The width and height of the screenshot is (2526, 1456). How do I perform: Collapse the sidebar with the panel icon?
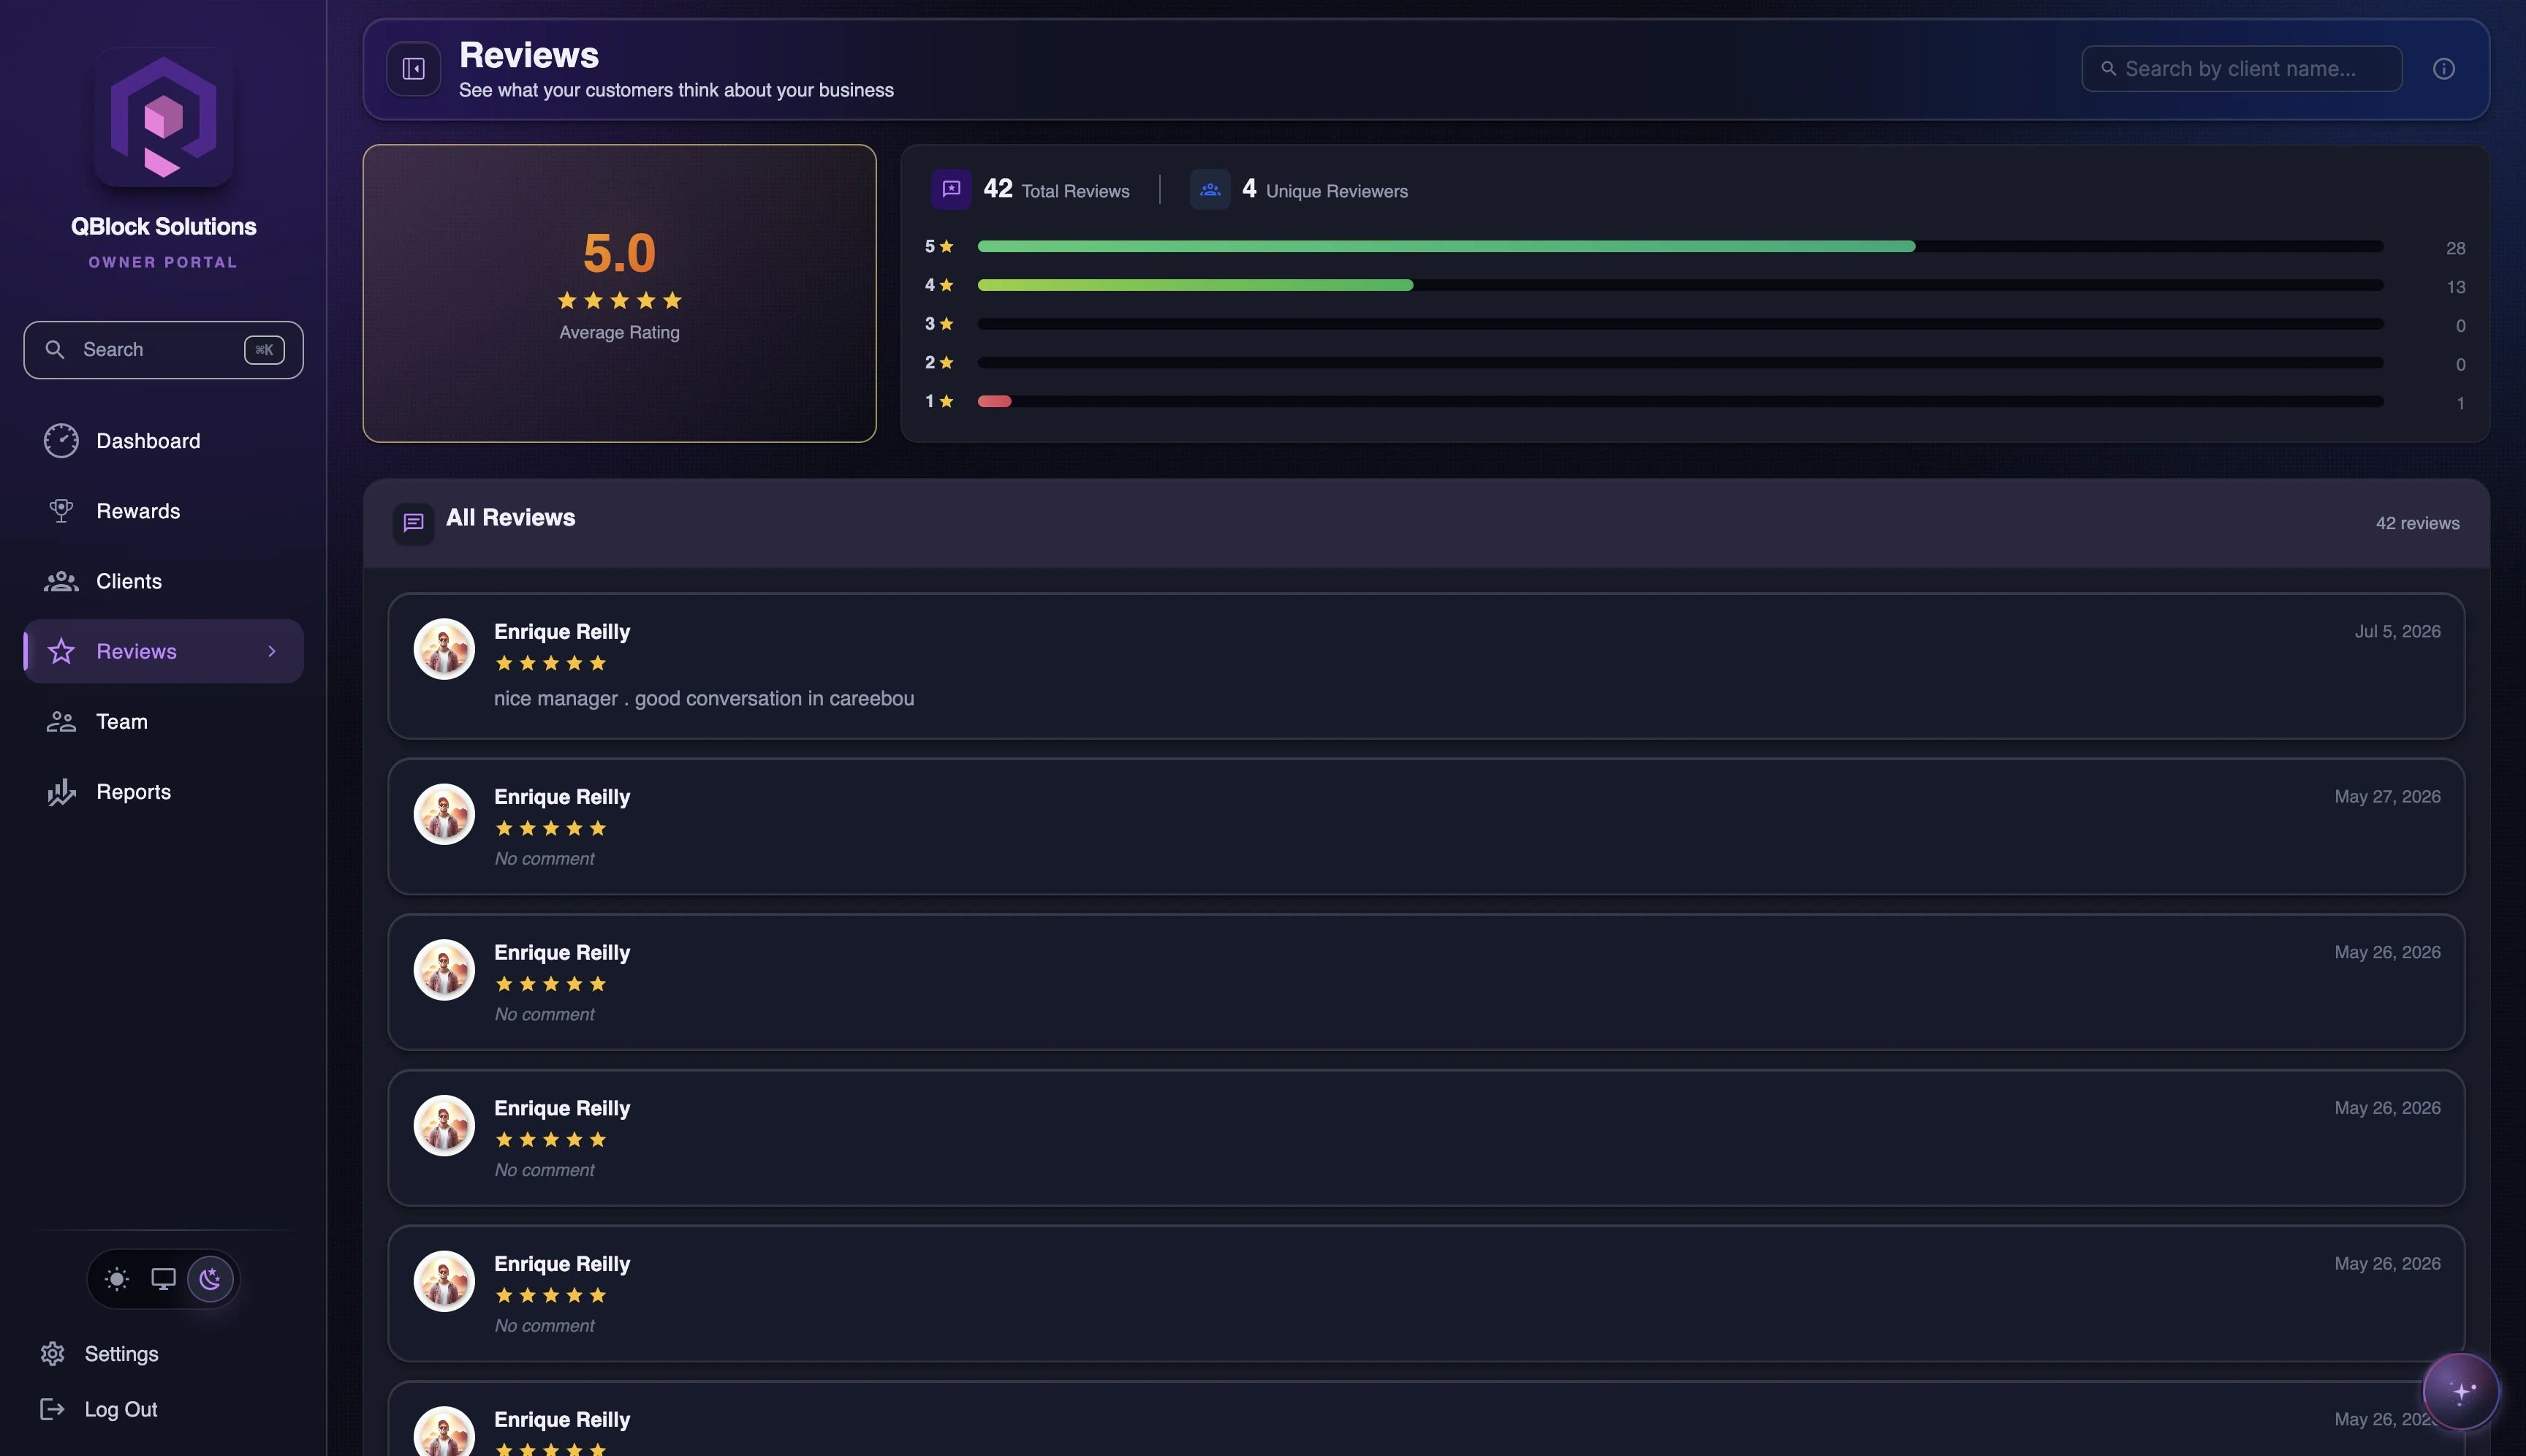coord(413,69)
